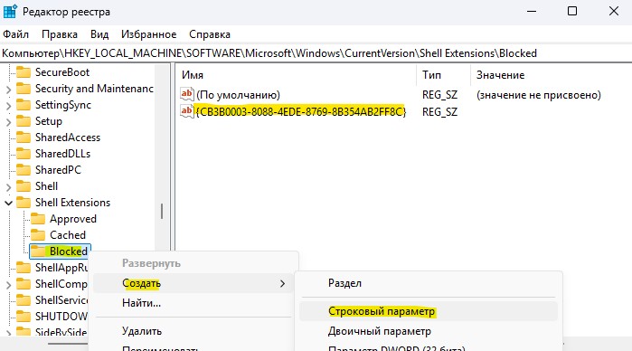This screenshot has height=351, width=632.
Task: Open the Справка menu
Action: [x=210, y=34]
